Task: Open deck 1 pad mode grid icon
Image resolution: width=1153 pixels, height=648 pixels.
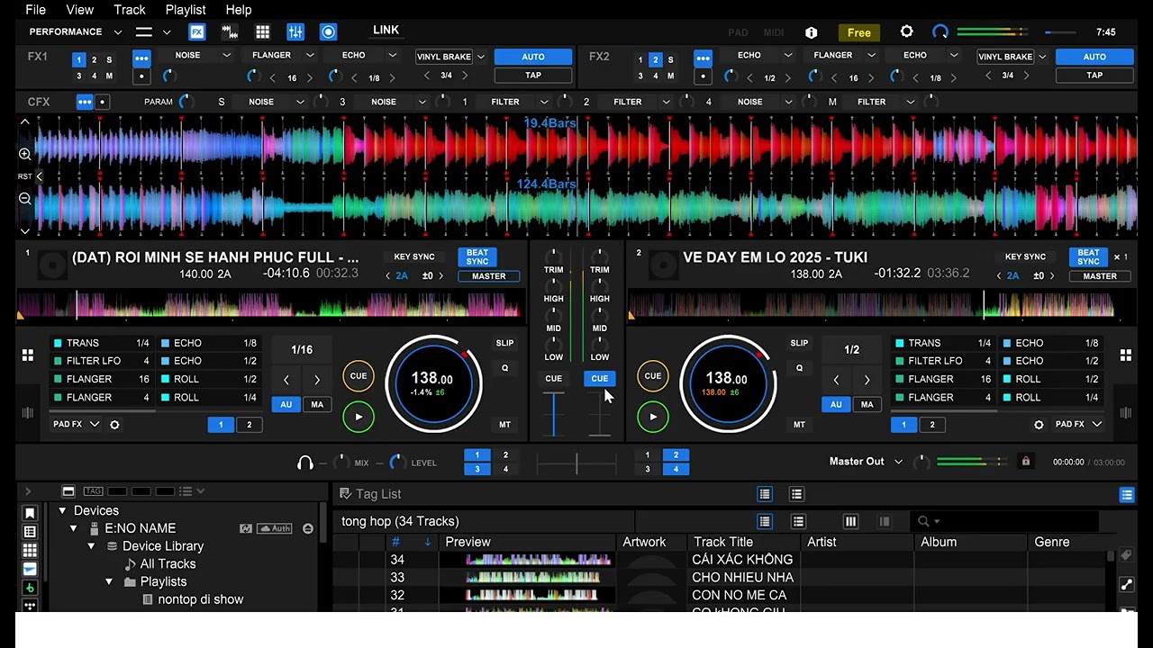Action: (x=28, y=355)
